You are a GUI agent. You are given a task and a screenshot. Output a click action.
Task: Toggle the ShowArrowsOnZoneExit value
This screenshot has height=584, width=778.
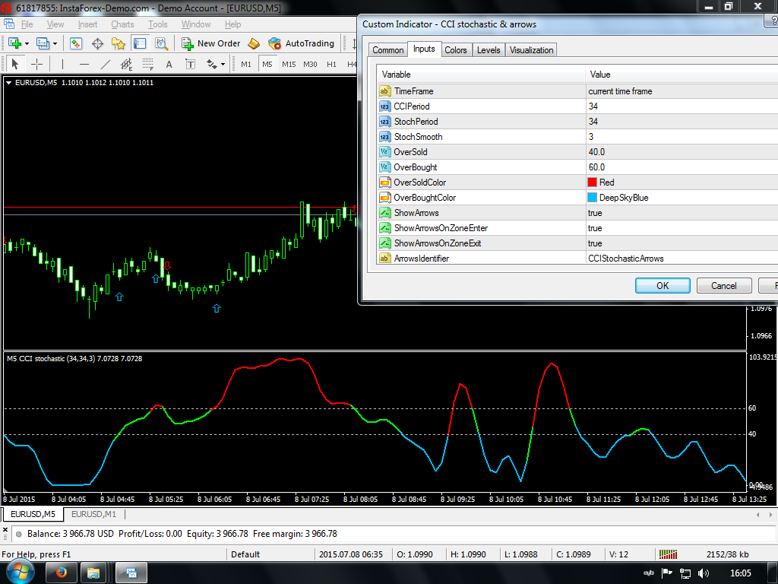click(x=595, y=243)
